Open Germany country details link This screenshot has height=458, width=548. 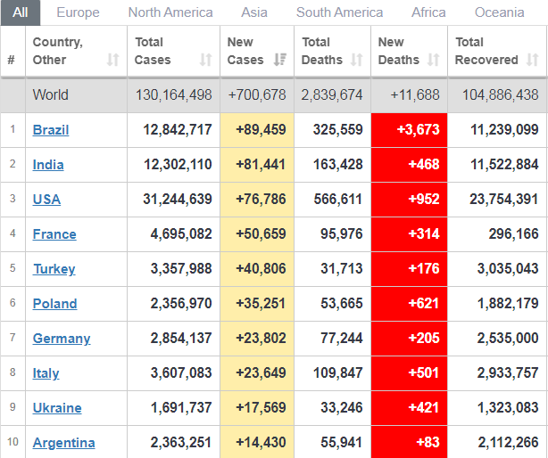click(x=62, y=339)
